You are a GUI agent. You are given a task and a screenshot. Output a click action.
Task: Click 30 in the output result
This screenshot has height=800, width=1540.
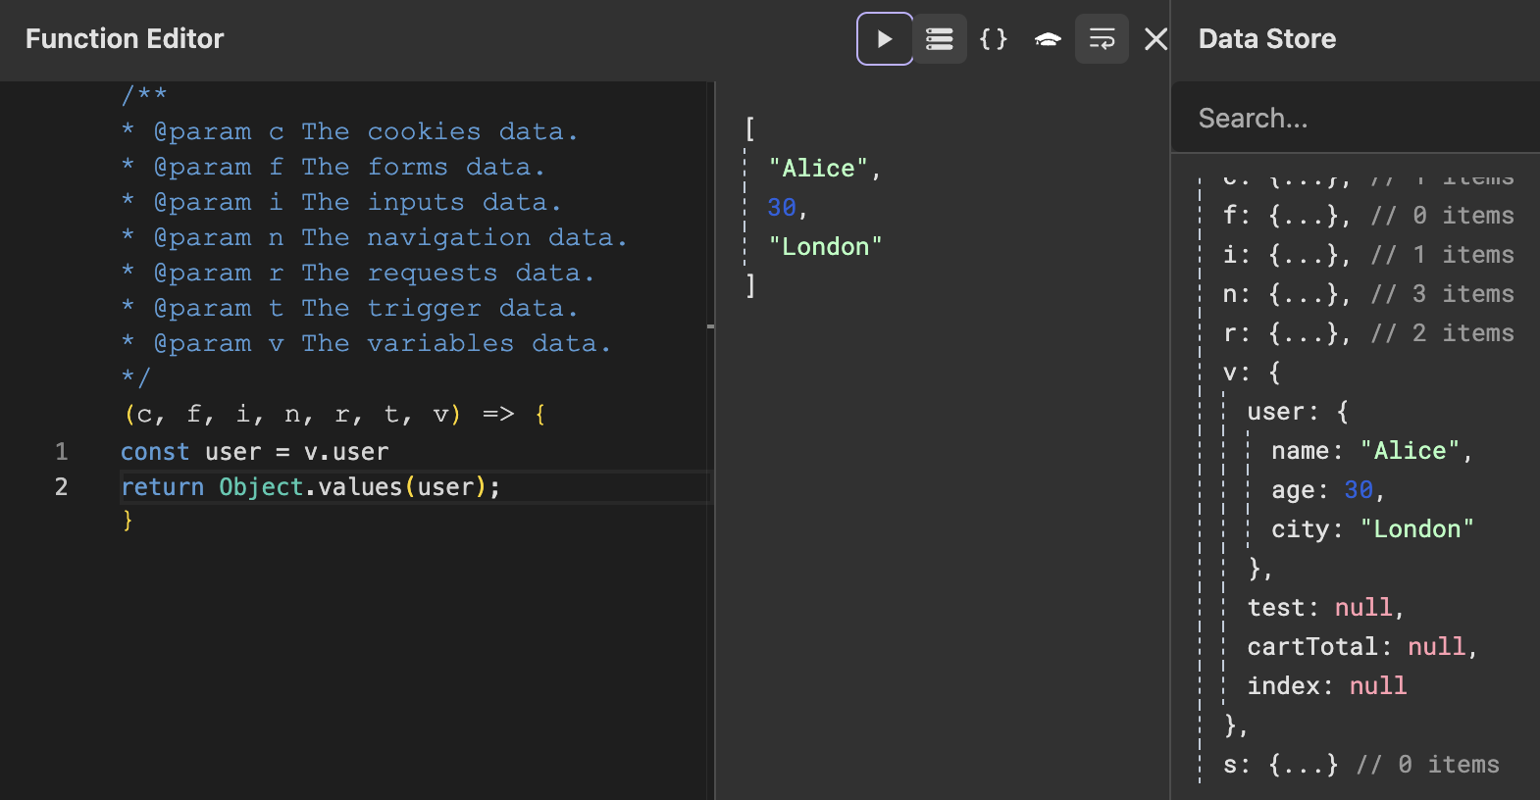(782, 208)
